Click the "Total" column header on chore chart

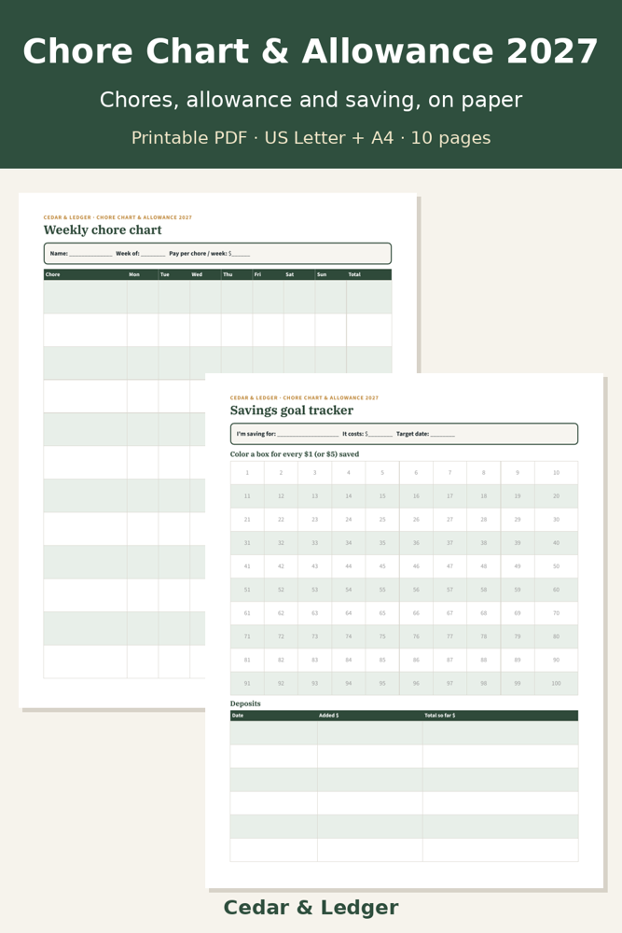[x=368, y=274]
